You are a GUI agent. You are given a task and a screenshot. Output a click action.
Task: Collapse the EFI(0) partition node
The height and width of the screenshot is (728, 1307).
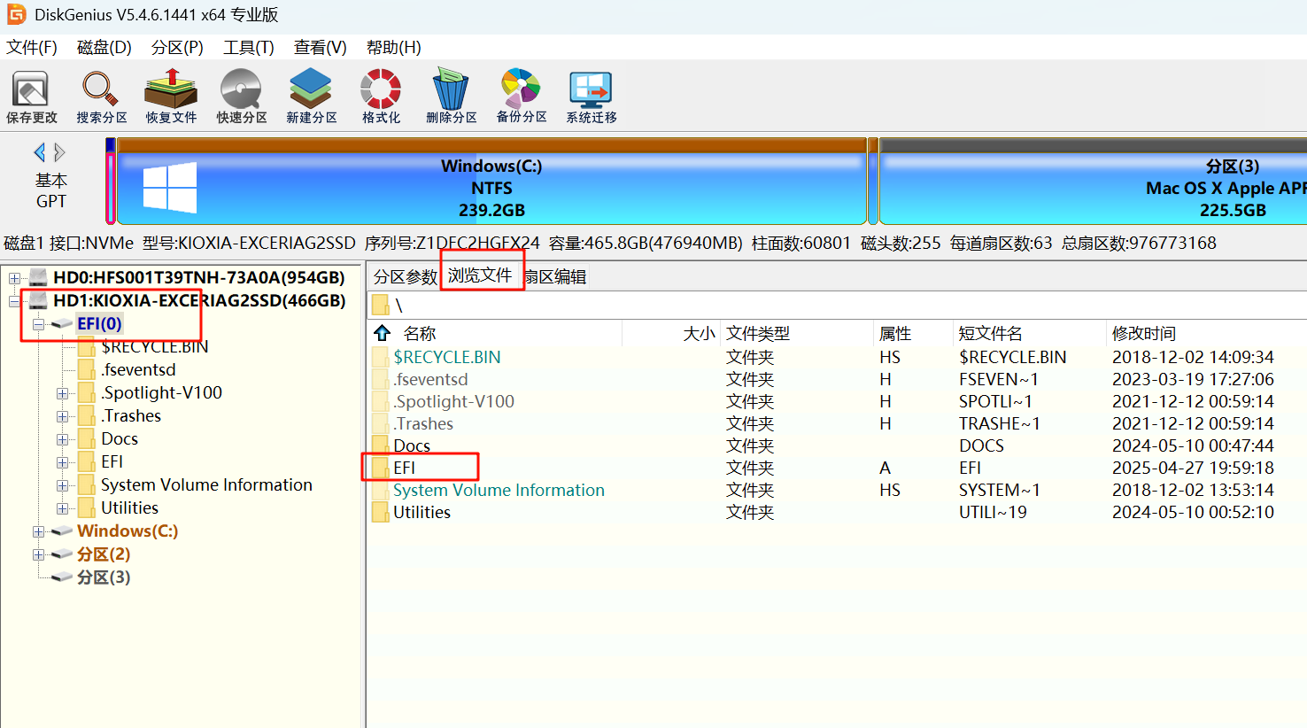click(39, 324)
